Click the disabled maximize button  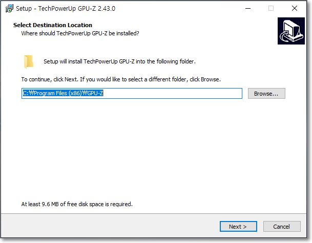pyautogui.click(x=271, y=8)
